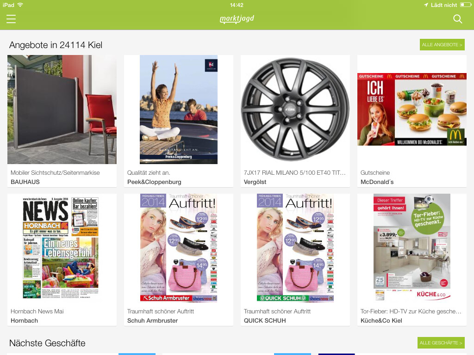Viewport: 474px width, 355px height.
Task: Open the hamburger menu
Action: click(11, 19)
